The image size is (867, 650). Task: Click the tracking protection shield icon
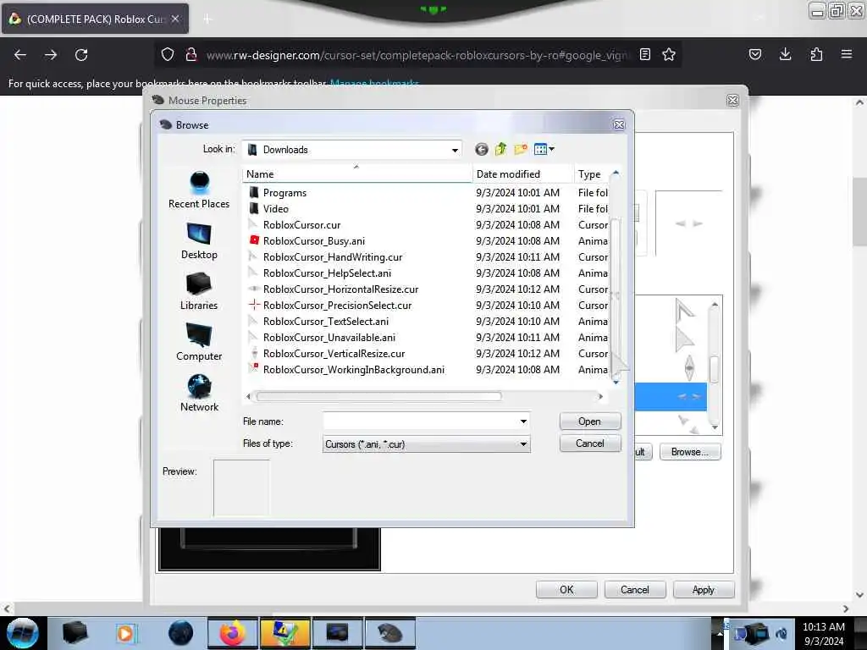click(168, 54)
